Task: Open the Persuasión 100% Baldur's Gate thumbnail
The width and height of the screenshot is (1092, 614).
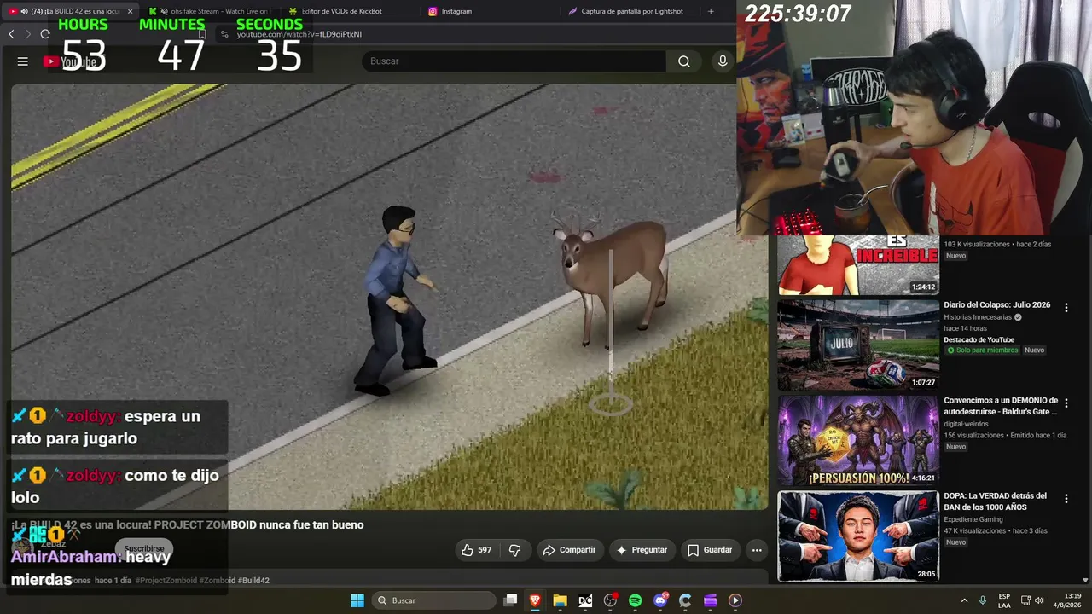Action: click(858, 440)
